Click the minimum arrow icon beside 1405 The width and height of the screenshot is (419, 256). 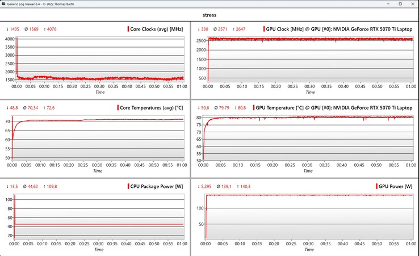point(8,29)
